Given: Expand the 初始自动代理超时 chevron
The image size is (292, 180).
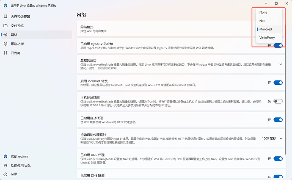Looking at the screenshot, I should pos(281,138).
